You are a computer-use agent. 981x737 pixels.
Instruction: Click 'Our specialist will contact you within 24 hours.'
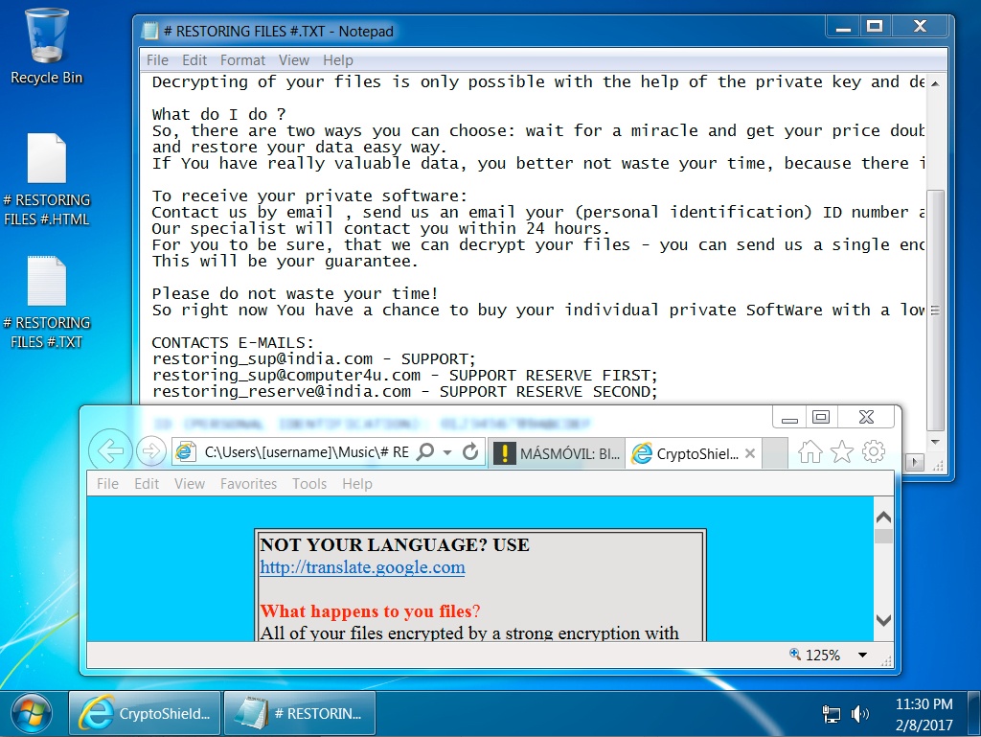coord(381,229)
